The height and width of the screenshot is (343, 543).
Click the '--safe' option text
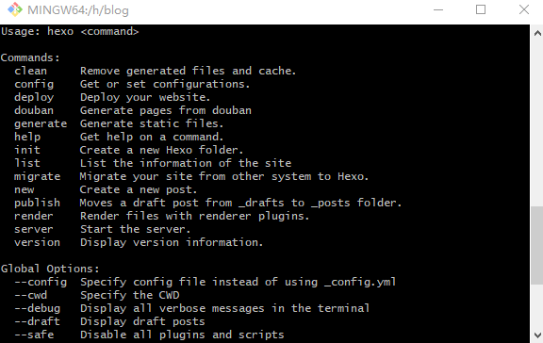(x=34, y=335)
